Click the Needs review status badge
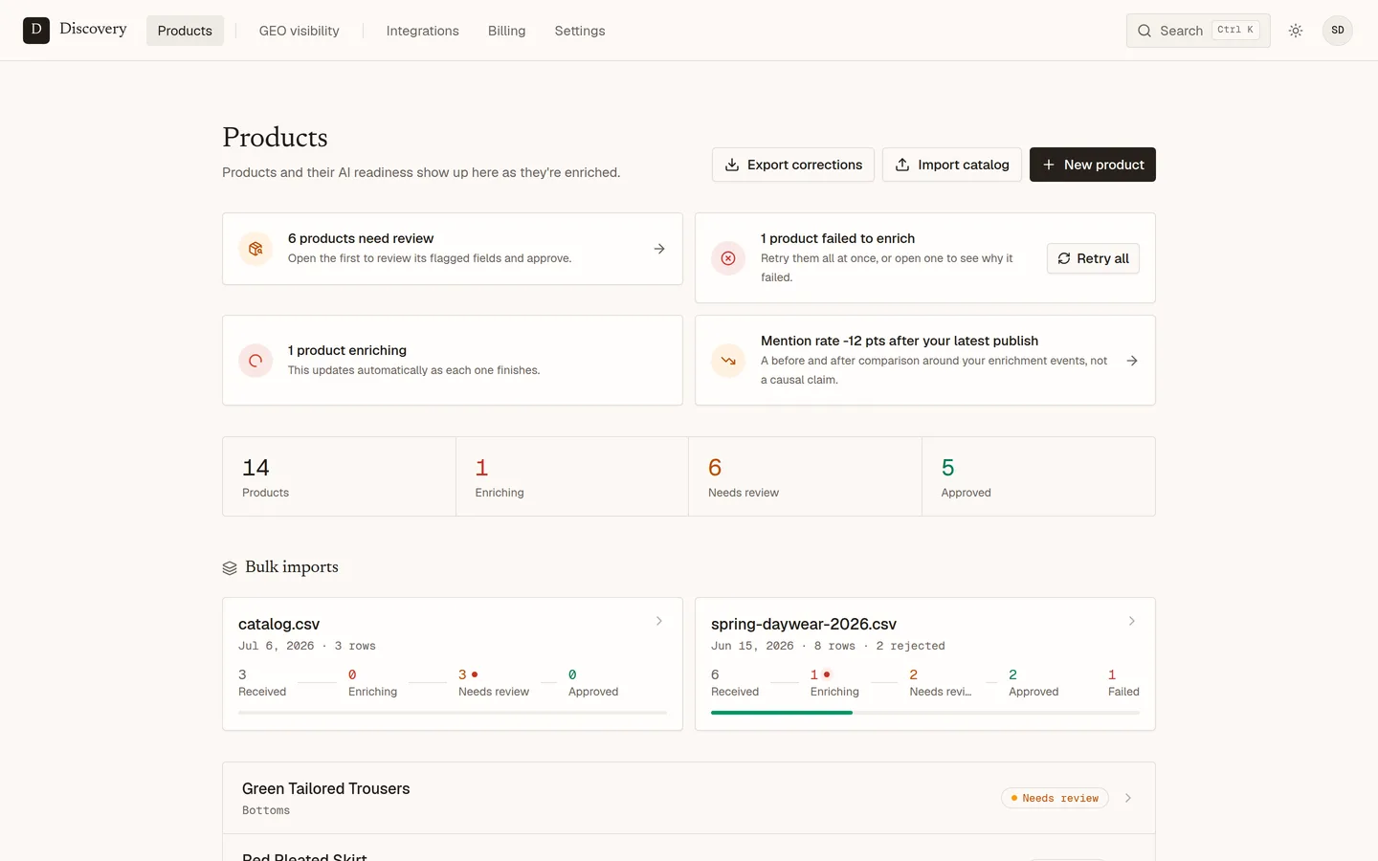This screenshot has height=861, width=1378. pyautogui.click(x=1055, y=798)
